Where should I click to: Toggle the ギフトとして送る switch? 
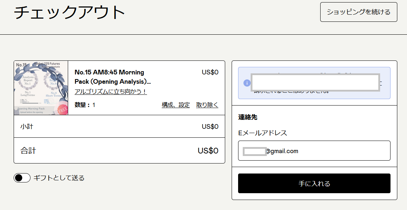click(22, 178)
